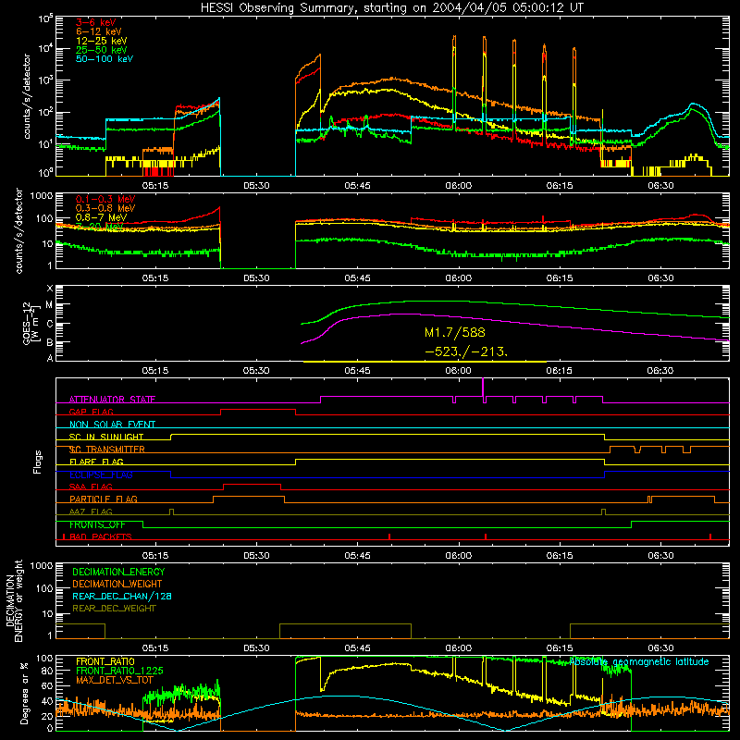Click the Degrees or % axis label
The width and height of the screenshot is (740, 740).
tap(24, 693)
